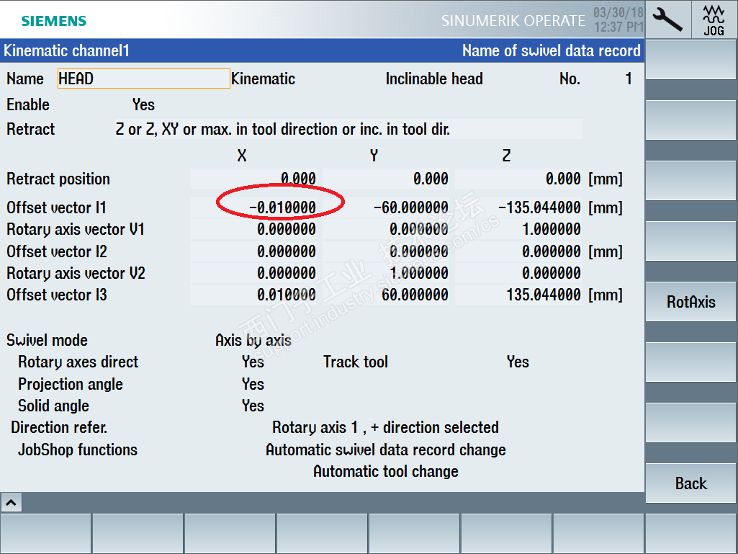This screenshot has width=738, height=554.
Task: Edit Offset vector I3 Y value 60.000000
Action: (x=385, y=295)
